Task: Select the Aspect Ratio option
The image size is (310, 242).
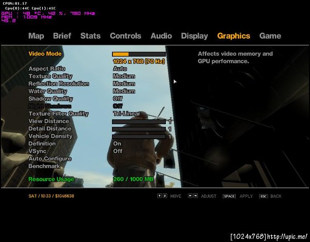Action: click(47, 69)
